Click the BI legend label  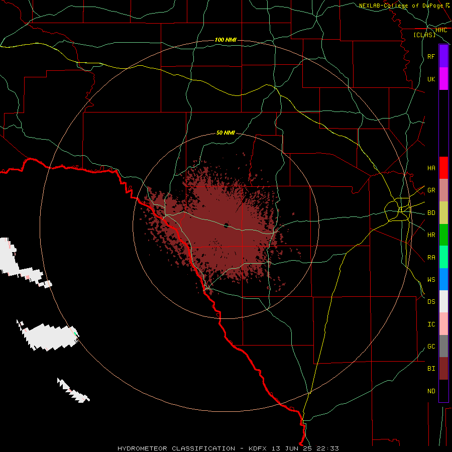pyautogui.click(x=431, y=369)
